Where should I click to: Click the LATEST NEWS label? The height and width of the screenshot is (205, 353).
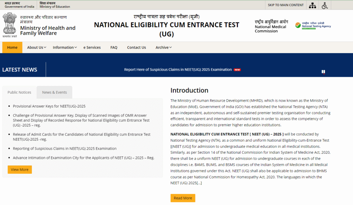click(x=20, y=70)
